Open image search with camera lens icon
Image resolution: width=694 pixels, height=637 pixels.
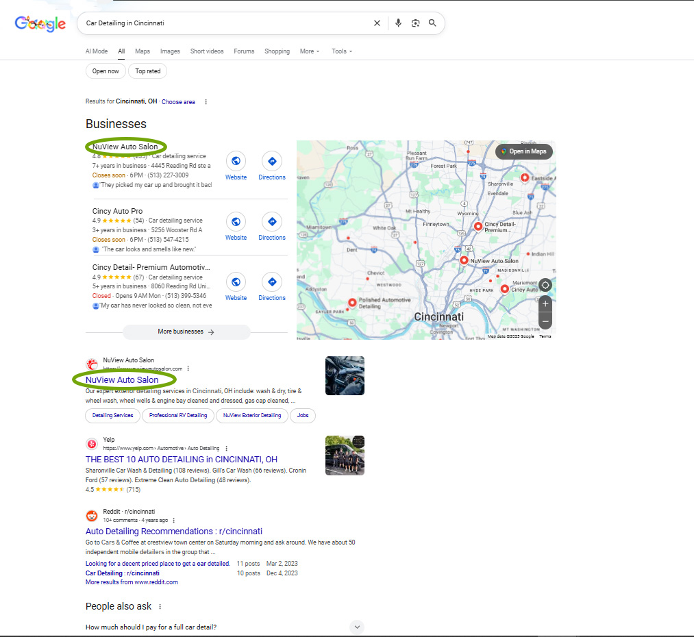[x=415, y=23]
